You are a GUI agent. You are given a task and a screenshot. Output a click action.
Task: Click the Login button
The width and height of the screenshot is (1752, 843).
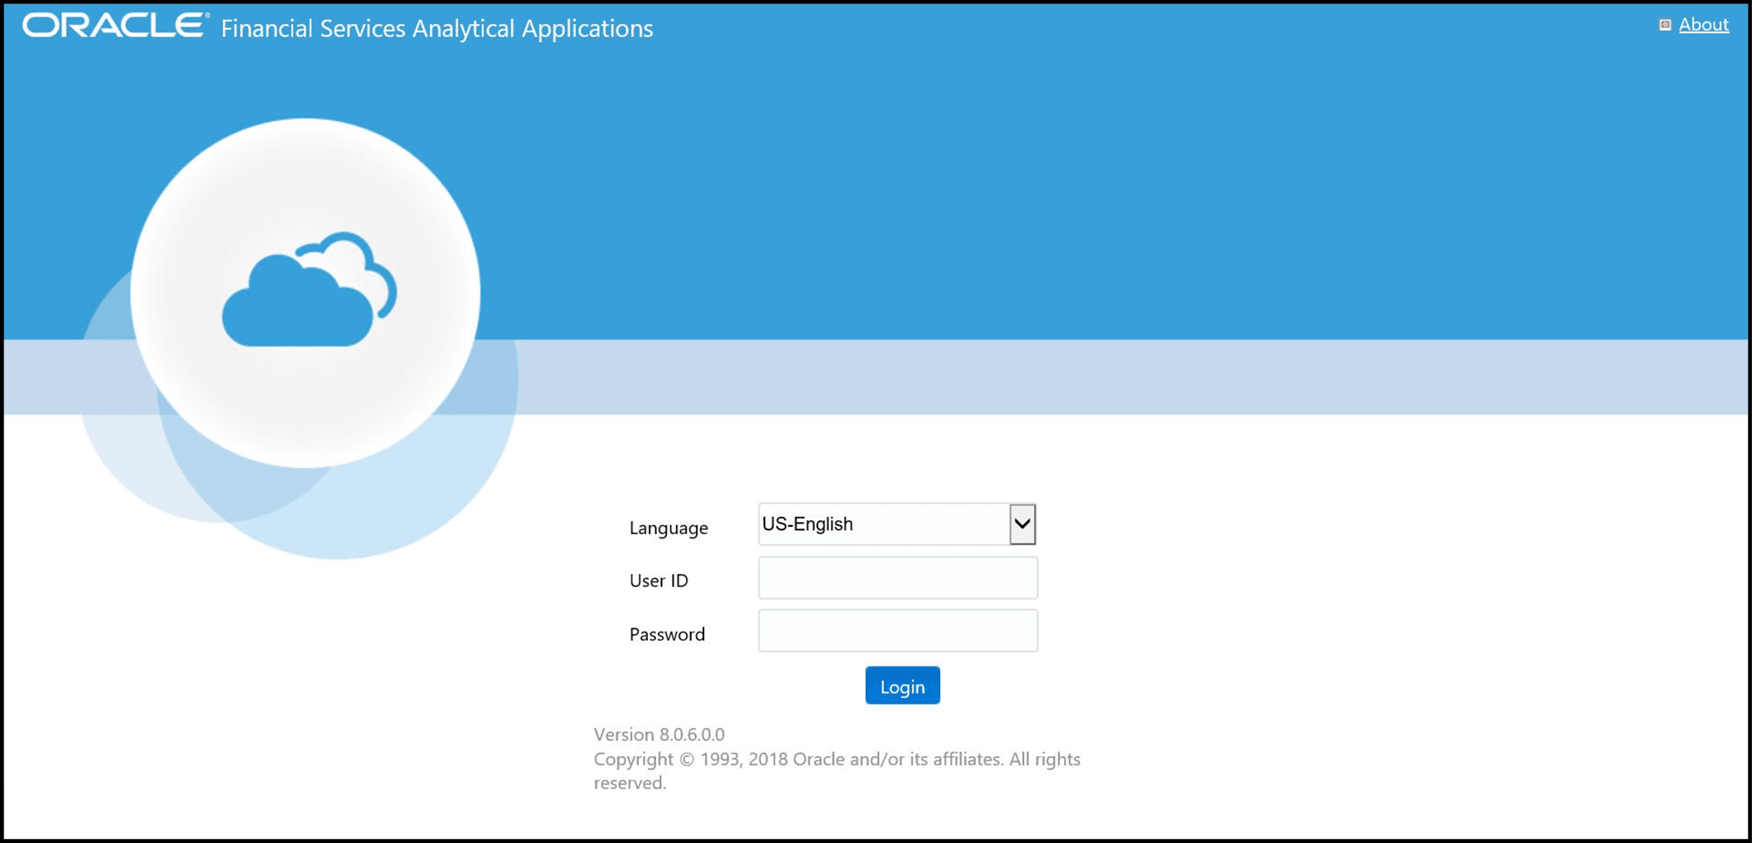pos(902,686)
